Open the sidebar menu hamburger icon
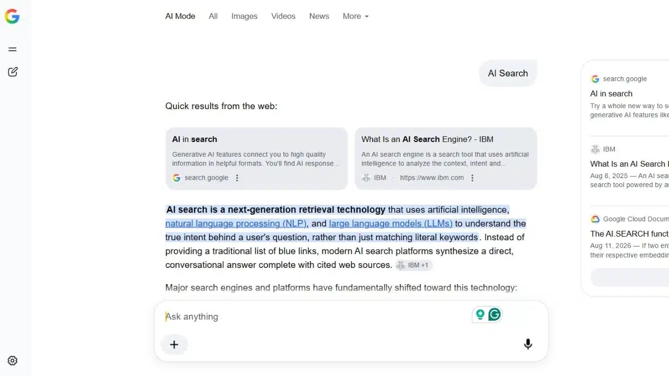669x376 pixels. 13,50
